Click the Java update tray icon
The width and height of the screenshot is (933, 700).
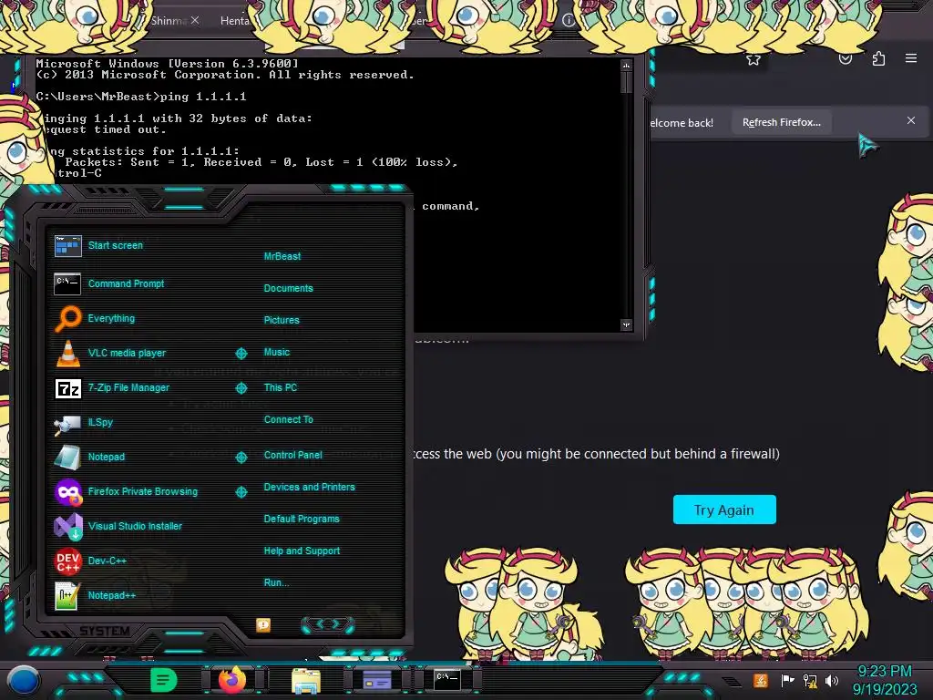761,680
